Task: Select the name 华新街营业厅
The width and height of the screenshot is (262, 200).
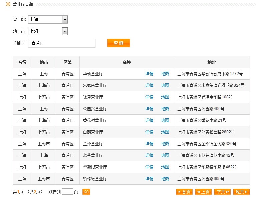Action: [x=95, y=167]
